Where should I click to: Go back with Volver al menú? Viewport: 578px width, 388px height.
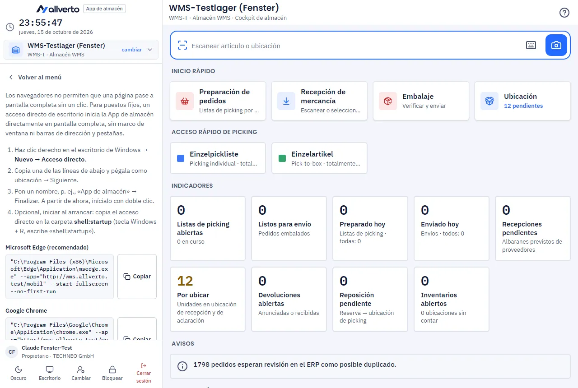(x=35, y=77)
